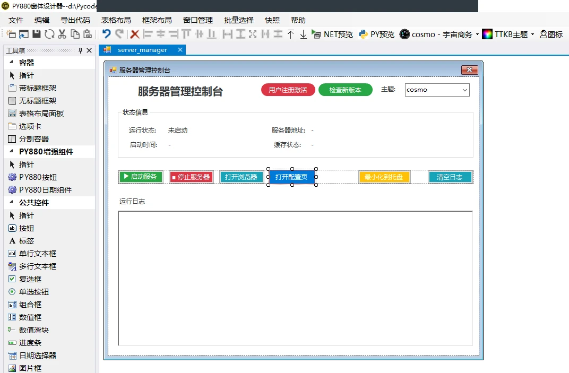
Task: Click the make same height icon
Action: 240,34
